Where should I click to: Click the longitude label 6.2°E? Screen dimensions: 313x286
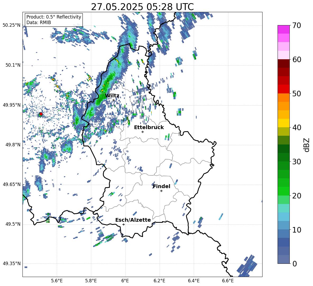tap(159, 281)
